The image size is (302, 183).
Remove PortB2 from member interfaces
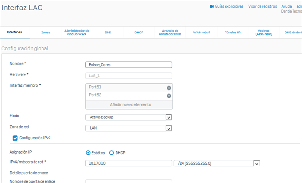coord(169,96)
